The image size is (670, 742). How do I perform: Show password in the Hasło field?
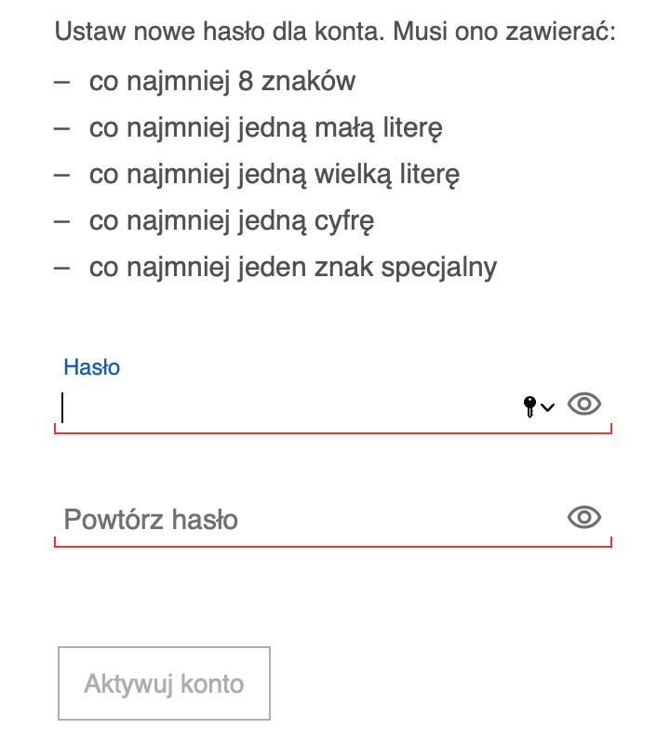[584, 404]
